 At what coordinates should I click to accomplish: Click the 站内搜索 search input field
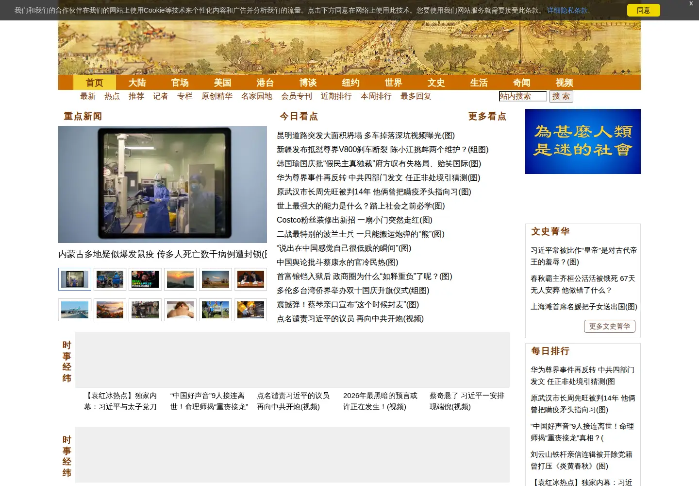tap(523, 96)
